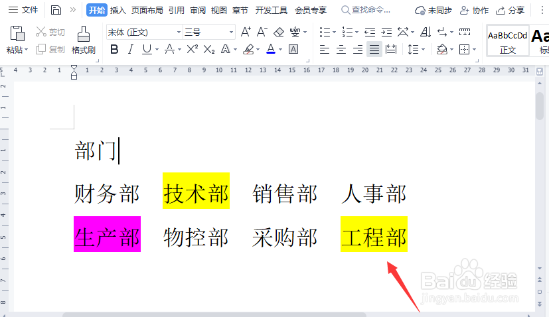Image resolution: width=549 pixels, height=317 pixels.
Task: Toggle strikethrough formatting
Action: (169, 49)
